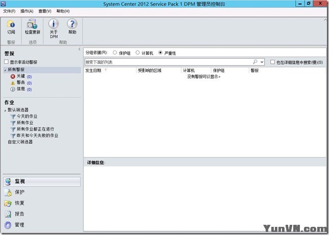Enable the 显示非活动警报 checkbox
329x235 pixels.
click(6, 62)
